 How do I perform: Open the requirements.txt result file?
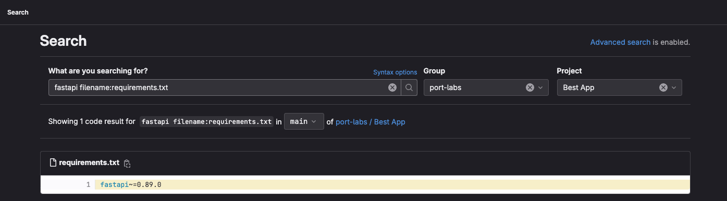click(89, 162)
